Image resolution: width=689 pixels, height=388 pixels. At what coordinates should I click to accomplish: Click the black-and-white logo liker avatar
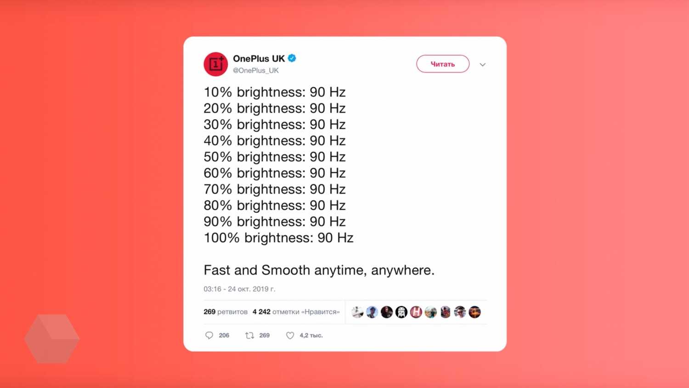coord(401,312)
